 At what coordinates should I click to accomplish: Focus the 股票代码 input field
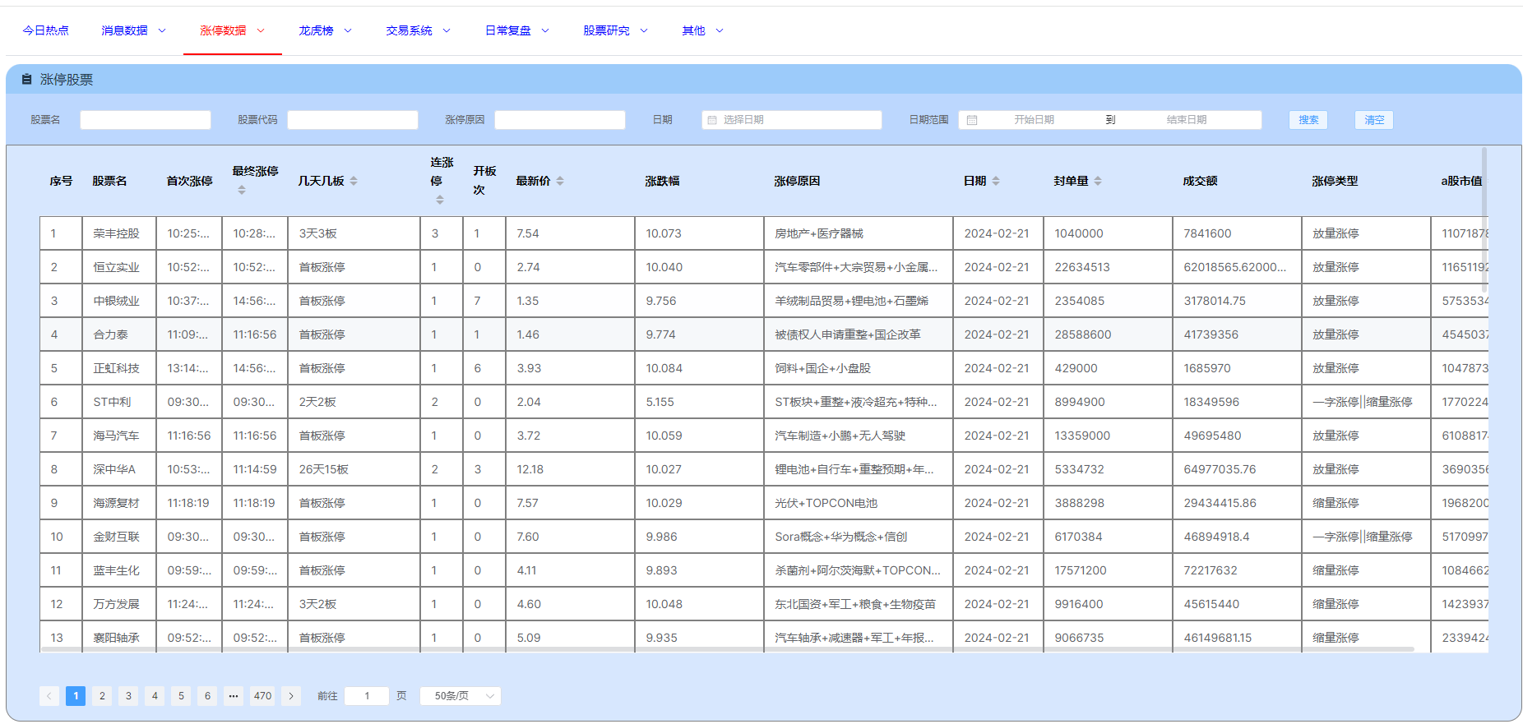pyautogui.click(x=353, y=120)
